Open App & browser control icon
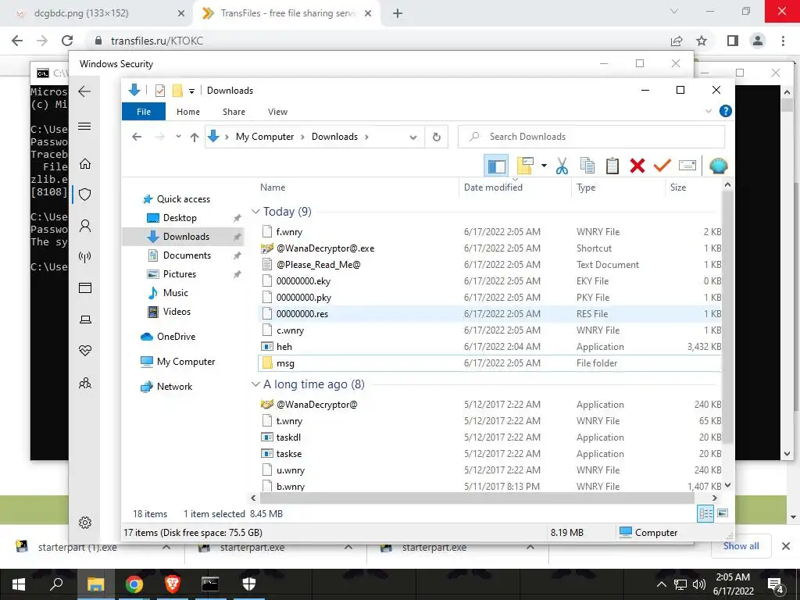 point(84,287)
